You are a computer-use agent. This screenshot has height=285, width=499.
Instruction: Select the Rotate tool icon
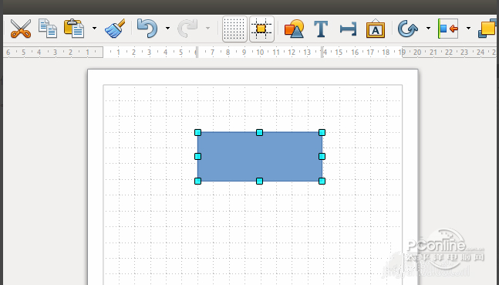coord(408,29)
